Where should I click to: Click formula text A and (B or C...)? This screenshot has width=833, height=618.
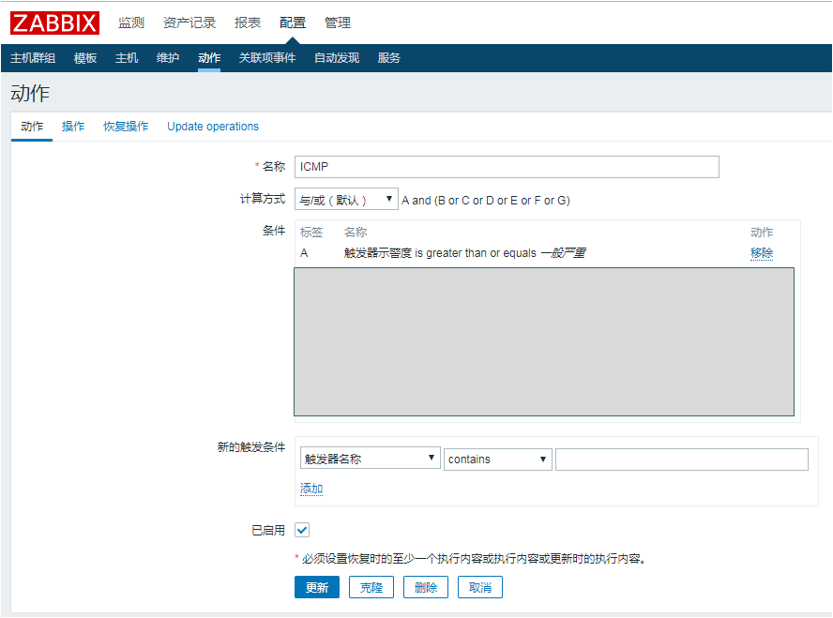click(x=486, y=201)
